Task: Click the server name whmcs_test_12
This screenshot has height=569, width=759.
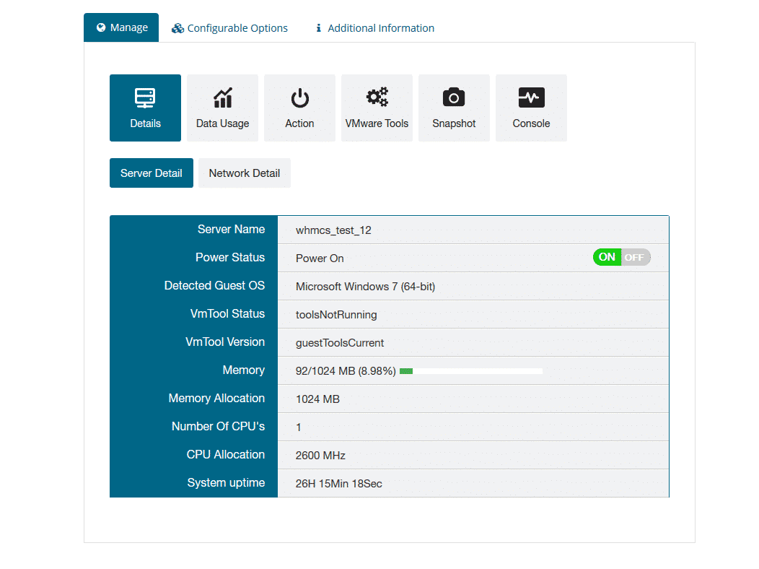Action: (x=333, y=230)
